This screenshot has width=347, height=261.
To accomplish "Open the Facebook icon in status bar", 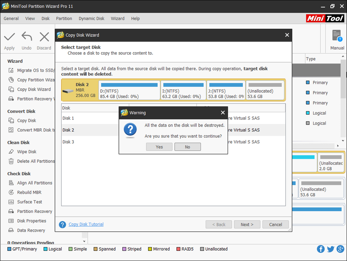I will point(321,249).
